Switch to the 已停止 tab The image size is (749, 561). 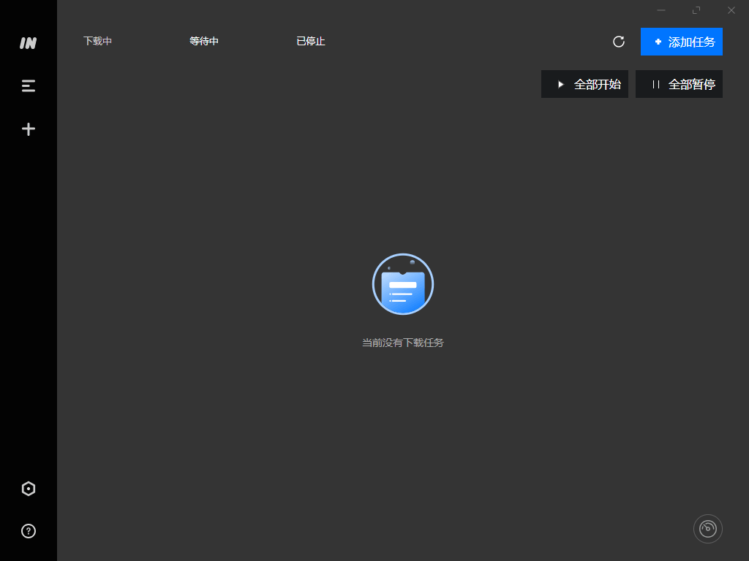point(310,42)
